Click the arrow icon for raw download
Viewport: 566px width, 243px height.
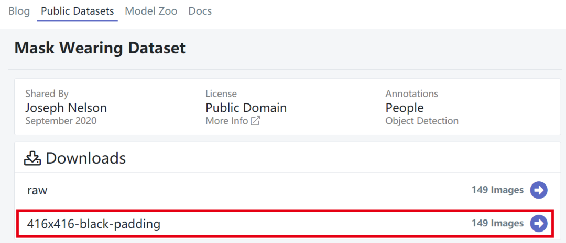(x=539, y=190)
